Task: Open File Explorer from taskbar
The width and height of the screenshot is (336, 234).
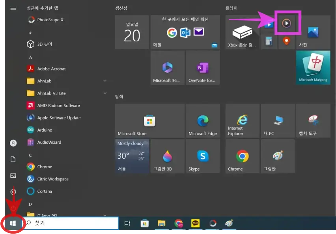Action: (x=162, y=223)
